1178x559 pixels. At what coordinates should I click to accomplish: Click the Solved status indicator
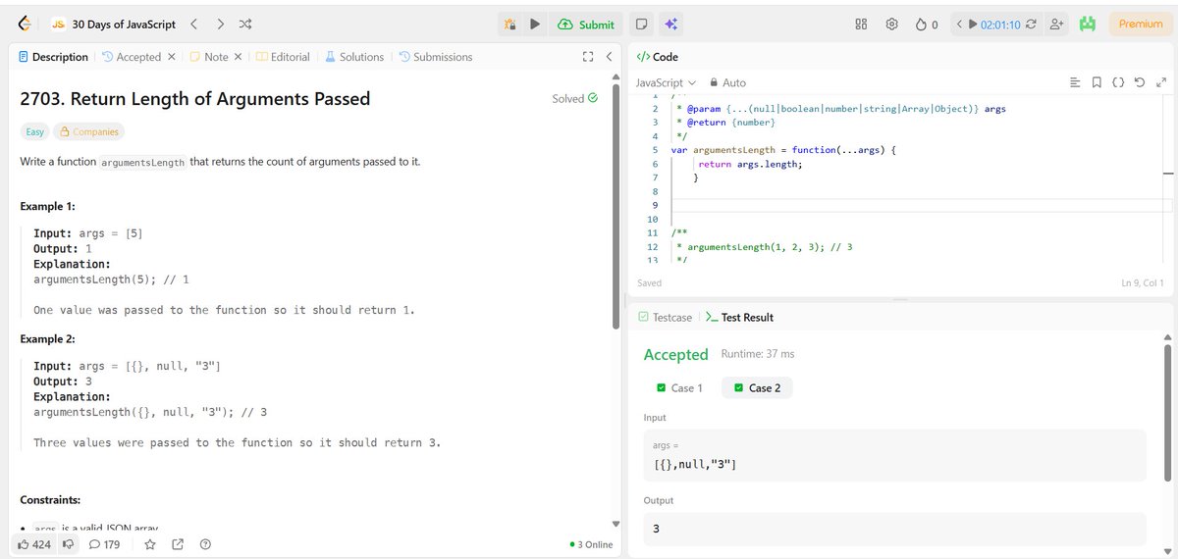574,99
